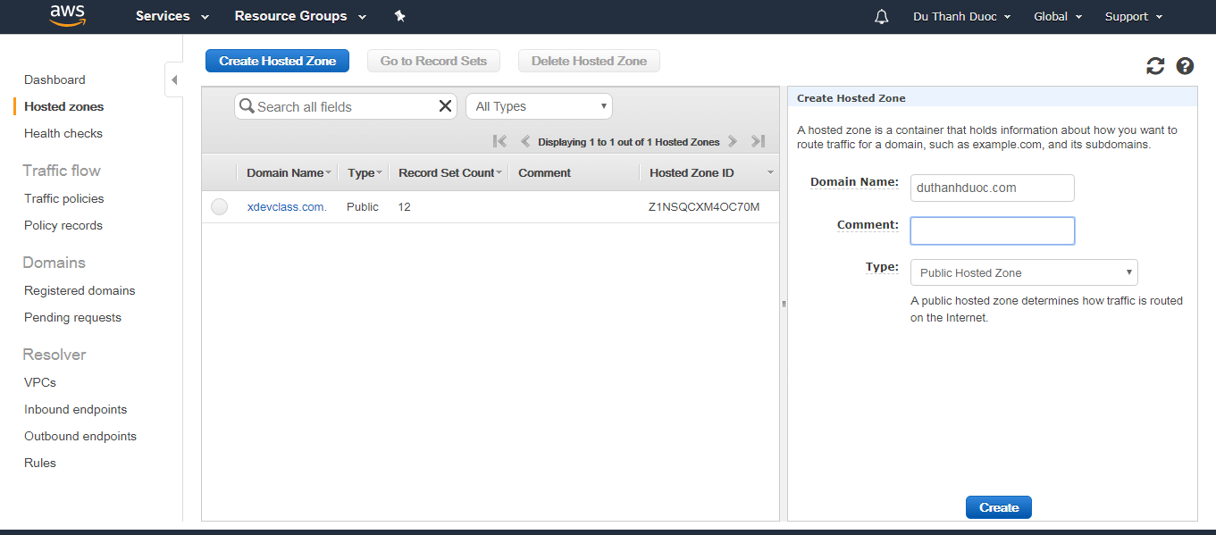Click the Create Hosted Zone button
Screen dimensions: 1216x535
277,61
